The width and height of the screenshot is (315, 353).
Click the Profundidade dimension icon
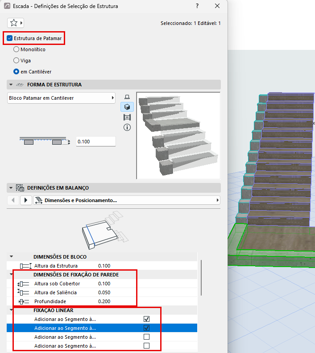coord(24,301)
